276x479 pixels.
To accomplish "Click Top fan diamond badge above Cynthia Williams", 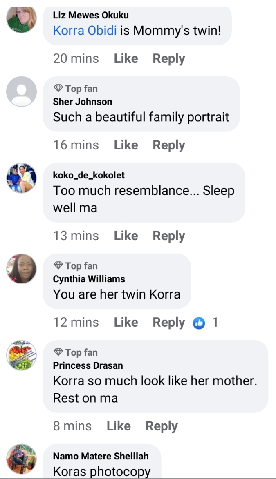I will coord(58,266).
